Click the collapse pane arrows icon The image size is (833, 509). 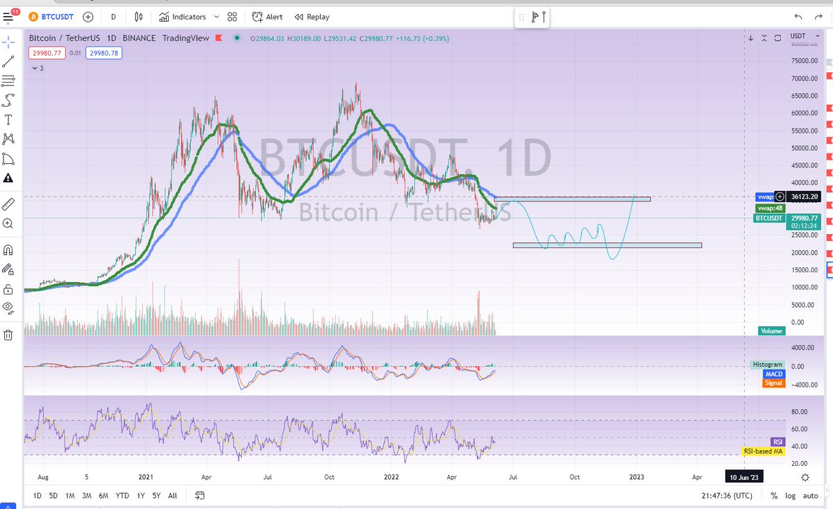(764, 38)
